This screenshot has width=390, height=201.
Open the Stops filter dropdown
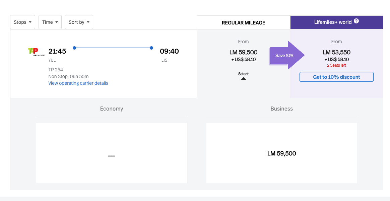pyautogui.click(x=23, y=22)
